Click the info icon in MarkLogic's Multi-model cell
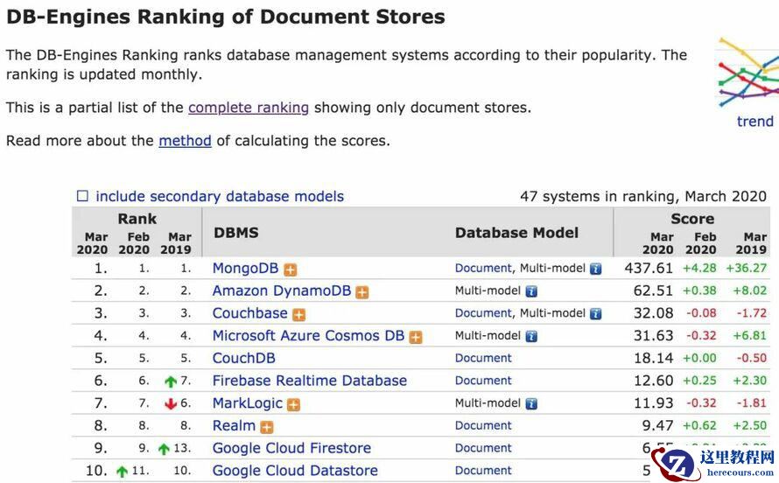This screenshot has width=779, height=483. 530,403
